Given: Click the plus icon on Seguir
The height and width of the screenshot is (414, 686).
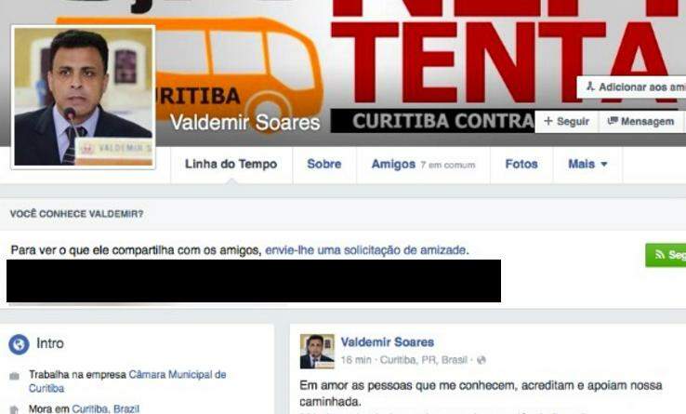Looking at the screenshot, I should 548,121.
